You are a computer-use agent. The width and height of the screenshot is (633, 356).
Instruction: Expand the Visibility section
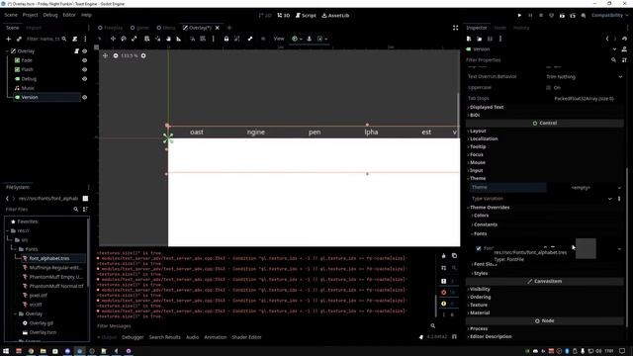pyautogui.click(x=479, y=289)
